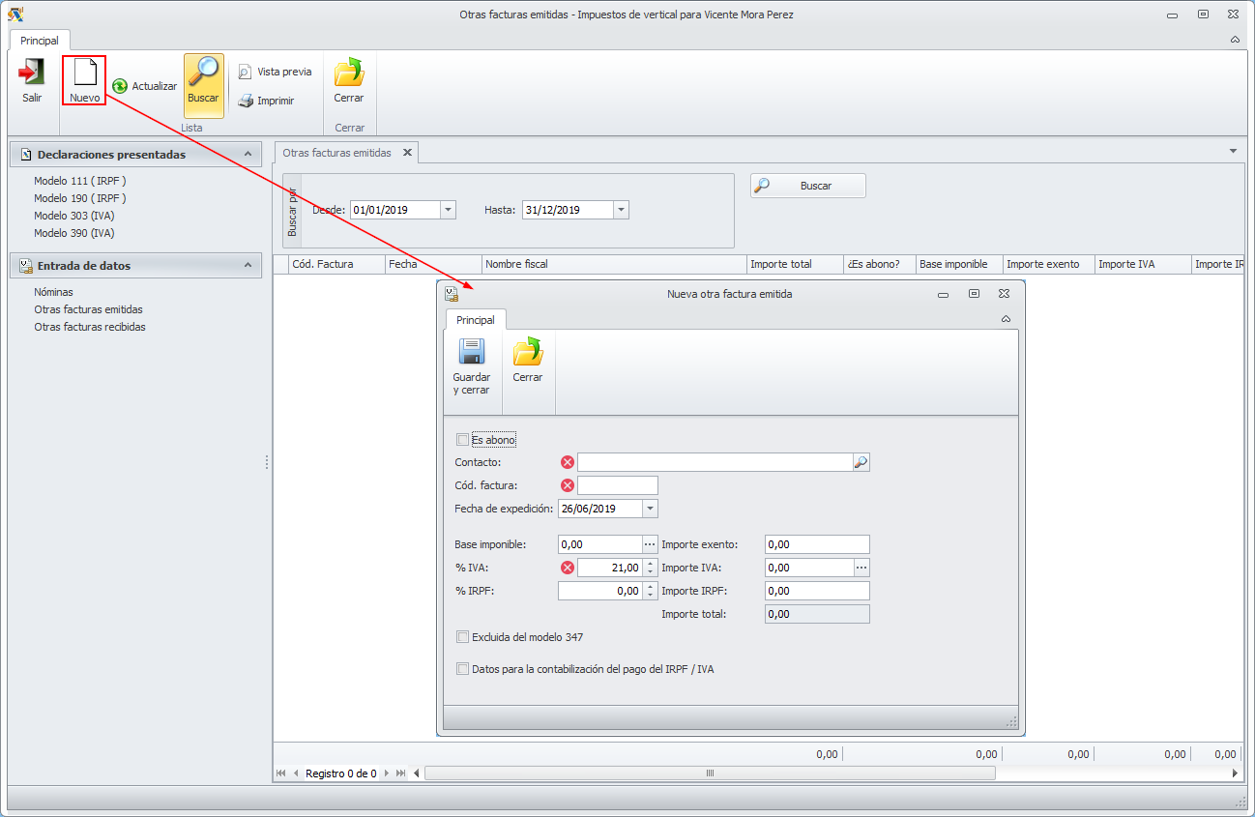The width and height of the screenshot is (1255, 817).
Task: Collapse the Declaraciones presentadas panel
Action: click(x=248, y=155)
